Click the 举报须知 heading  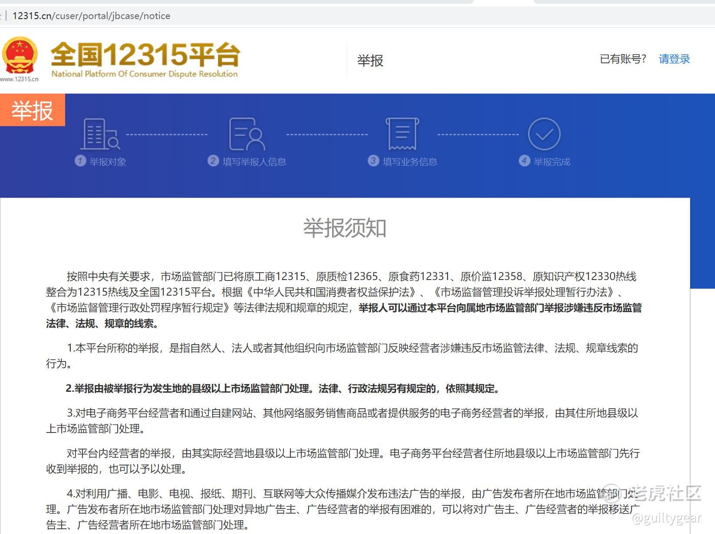[x=345, y=228]
